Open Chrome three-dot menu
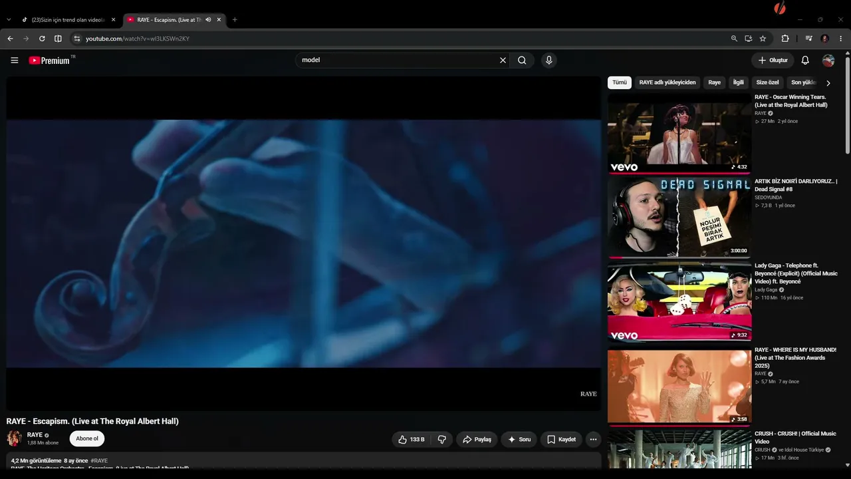This screenshot has width=851, height=479. [841, 39]
